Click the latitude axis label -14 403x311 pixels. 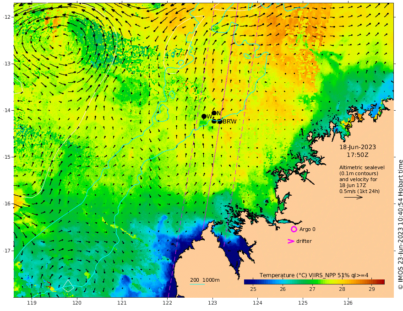tap(7, 110)
